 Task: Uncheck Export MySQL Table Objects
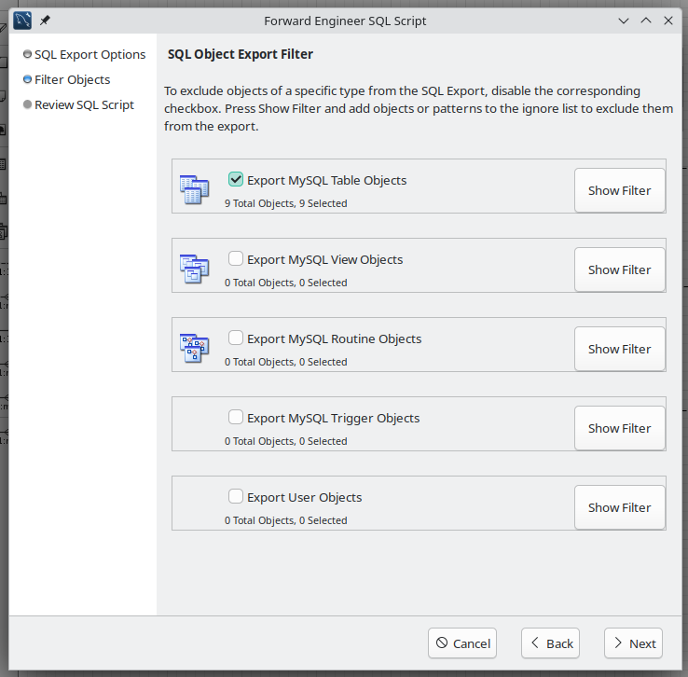pos(236,180)
